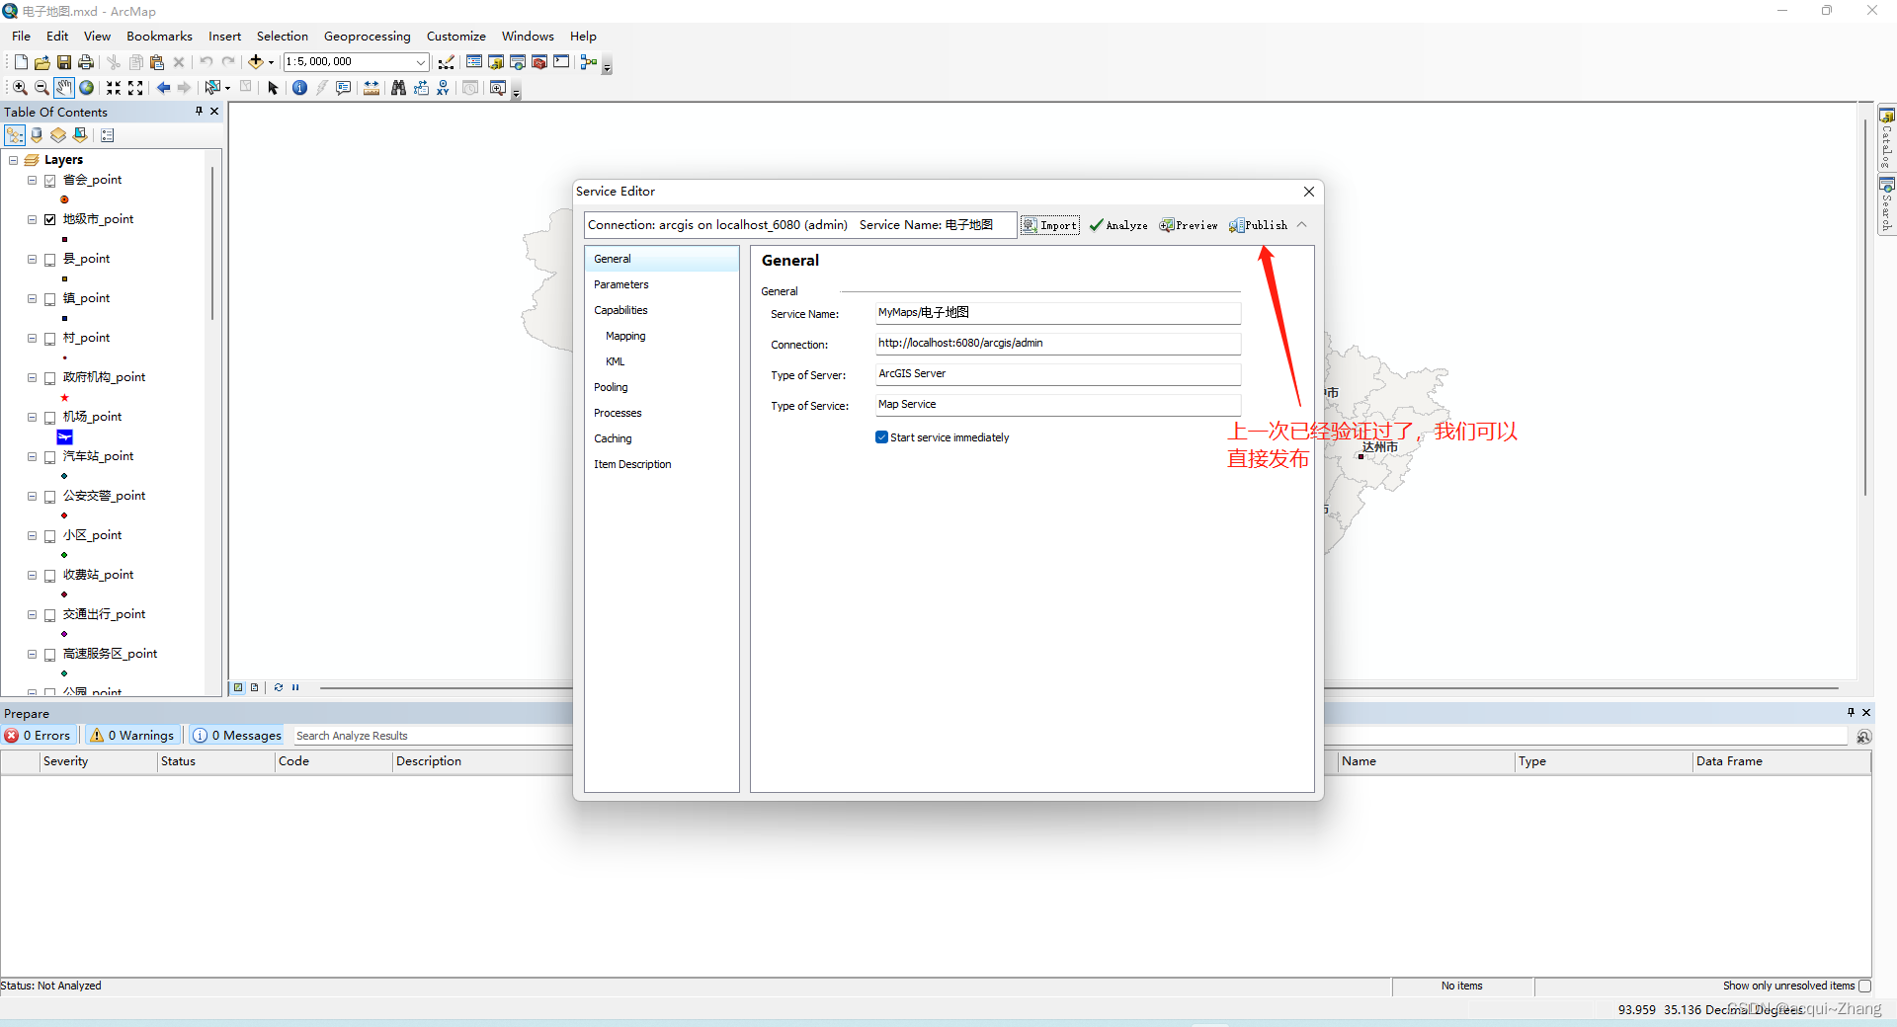Open the Python window icon
Image resolution: width=1897 pixels, height=1027 pixels.
pyautogui.click(x=561, y=62)
